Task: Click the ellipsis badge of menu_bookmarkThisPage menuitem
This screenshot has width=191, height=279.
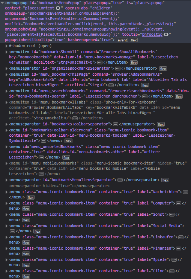Action: (111, 85)
